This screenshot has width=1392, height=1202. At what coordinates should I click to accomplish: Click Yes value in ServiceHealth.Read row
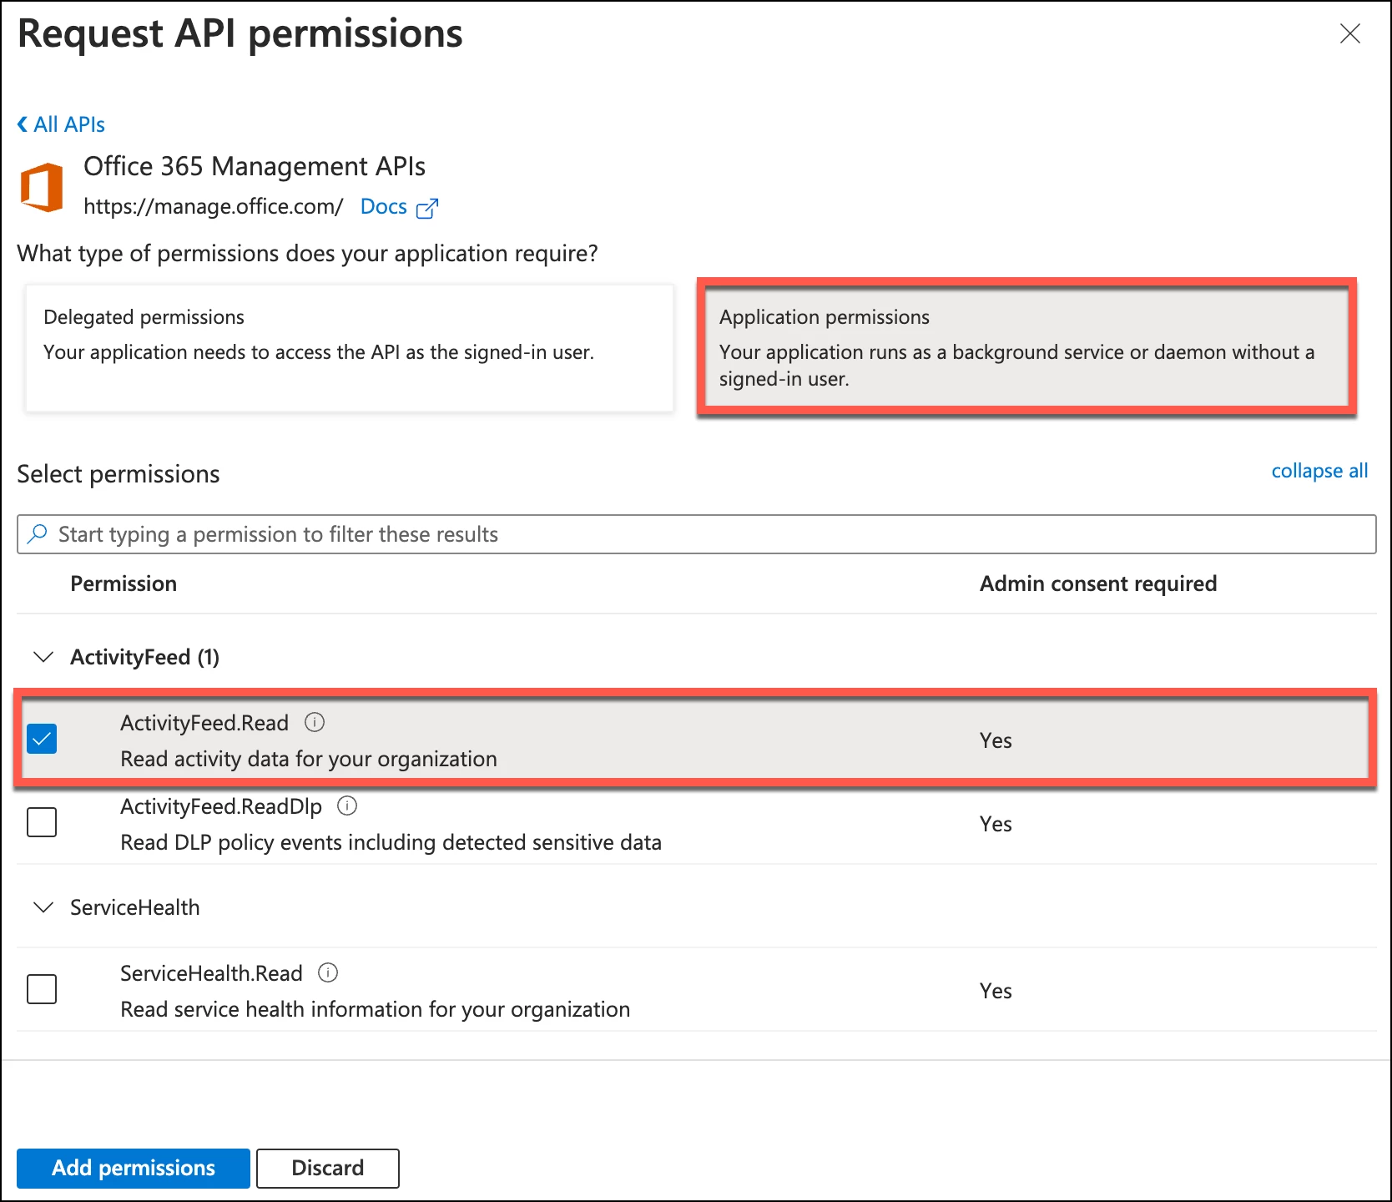tap(996, 991)
